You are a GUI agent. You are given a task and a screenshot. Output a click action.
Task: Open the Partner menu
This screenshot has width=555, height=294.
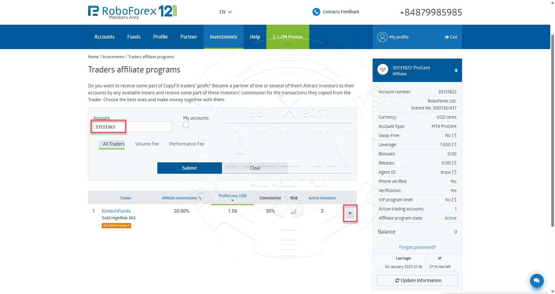point(189,37)
